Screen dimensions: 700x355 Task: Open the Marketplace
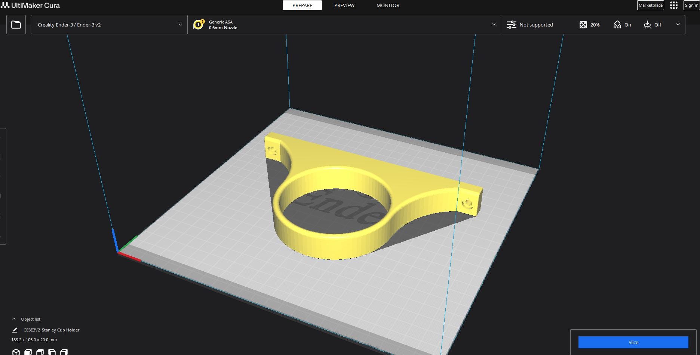(650, 5)
